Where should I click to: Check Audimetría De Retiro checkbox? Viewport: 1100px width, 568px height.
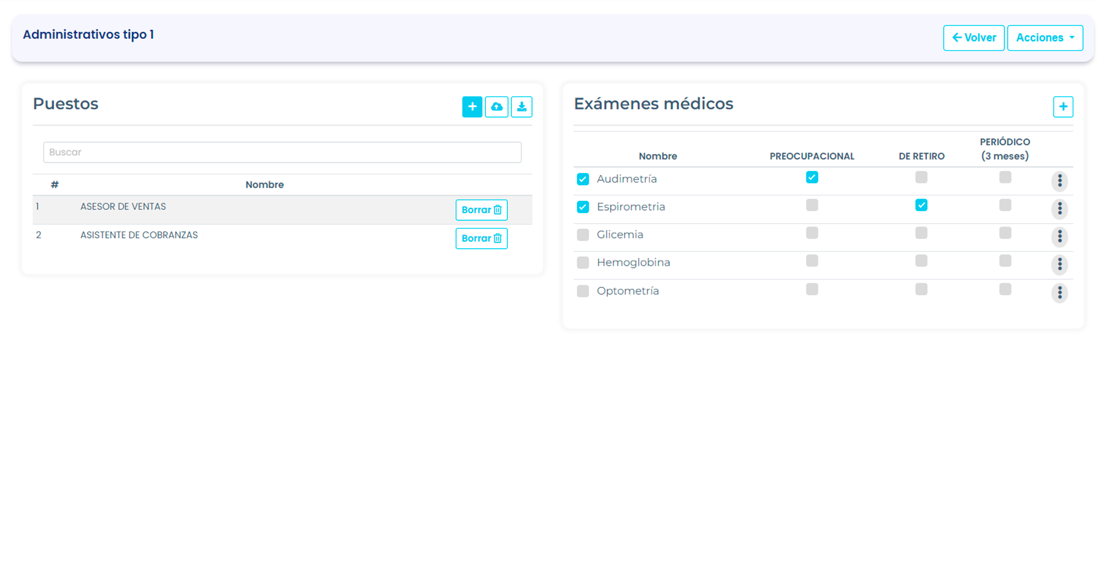921,177
